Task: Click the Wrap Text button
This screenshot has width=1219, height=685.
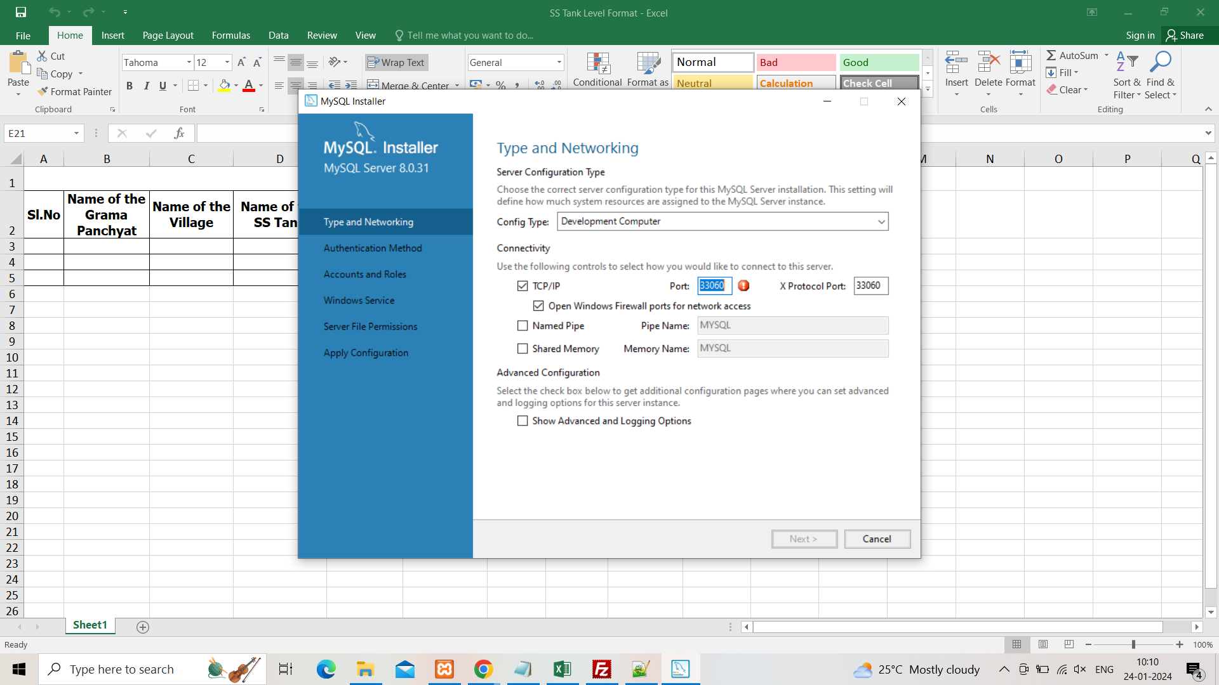Action: click(x=396, y=62)
